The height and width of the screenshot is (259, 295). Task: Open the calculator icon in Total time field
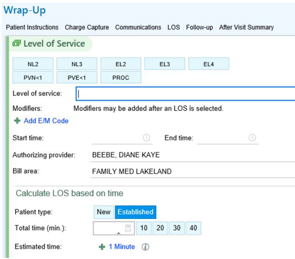(128, 228)
